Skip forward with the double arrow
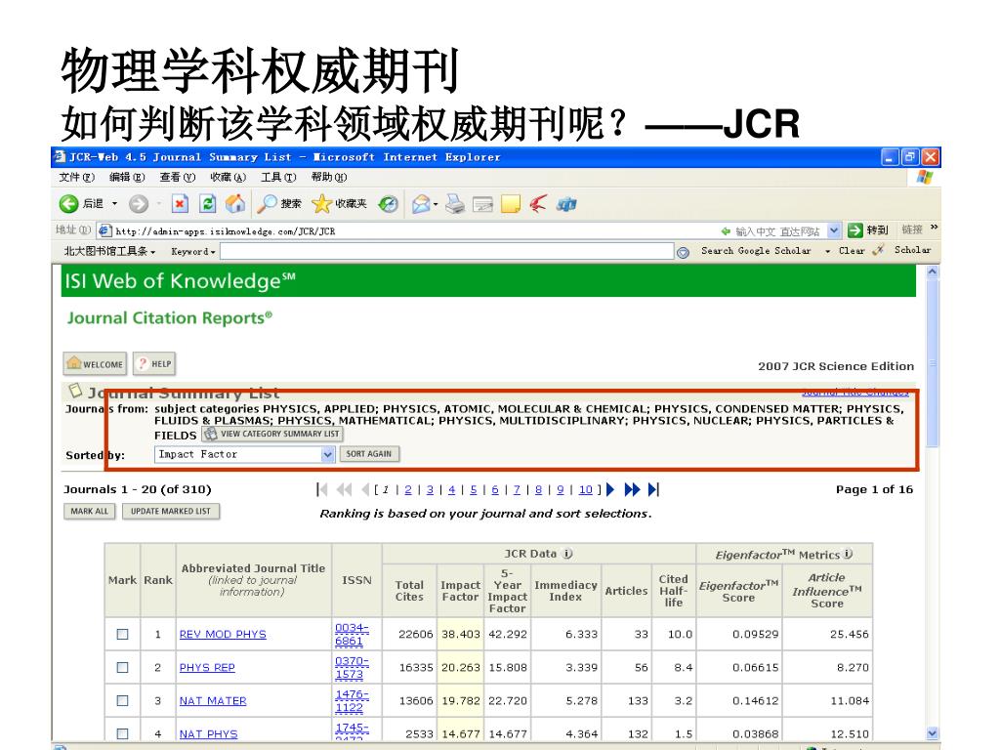This screenshot has width=1000, height=750. coord(632,490)
